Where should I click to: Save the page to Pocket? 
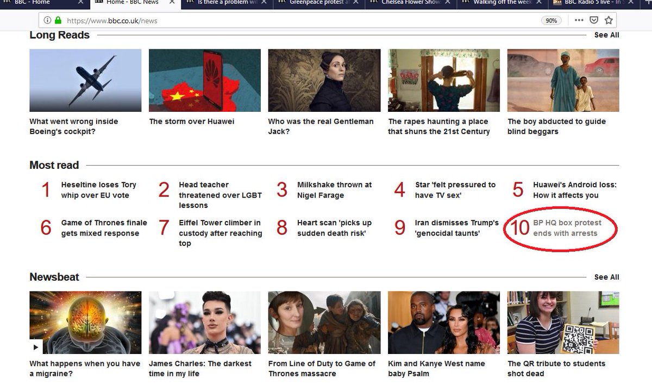tap(594, 21)
